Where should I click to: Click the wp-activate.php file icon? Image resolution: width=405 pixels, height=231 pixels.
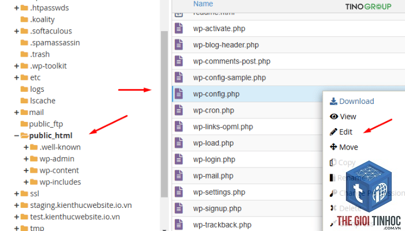click(x=179, y=28)
